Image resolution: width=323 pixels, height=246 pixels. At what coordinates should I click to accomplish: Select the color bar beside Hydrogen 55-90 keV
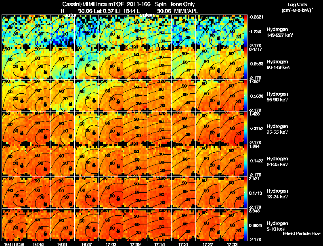(x=245, y=96)
